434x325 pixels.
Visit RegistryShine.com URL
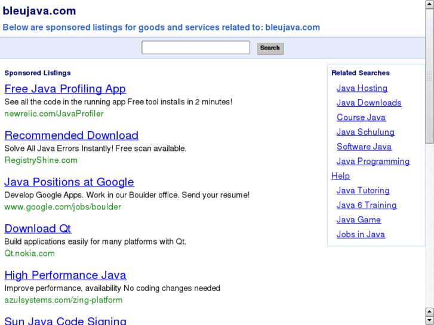click(x=41, y=160)
